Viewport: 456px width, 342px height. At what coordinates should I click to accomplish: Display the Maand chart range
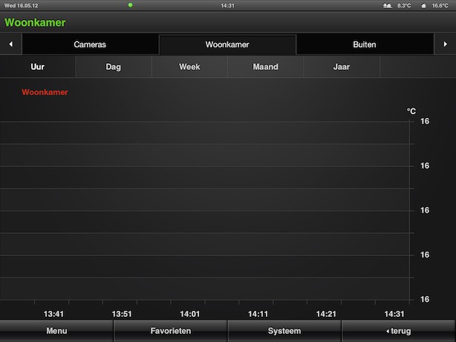[265, 67]
